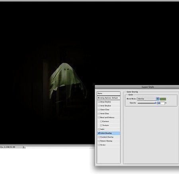Open the green Color Overlay swatch

163,99
